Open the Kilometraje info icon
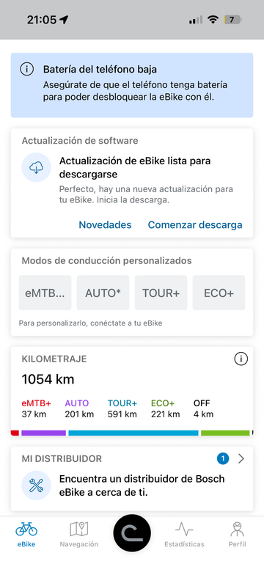This screenshot has width=264, height=572. pos(241,359)
